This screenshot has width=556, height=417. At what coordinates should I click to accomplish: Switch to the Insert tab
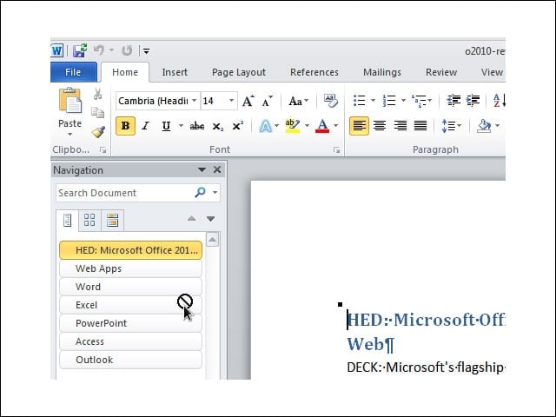(x=175, y=72)
